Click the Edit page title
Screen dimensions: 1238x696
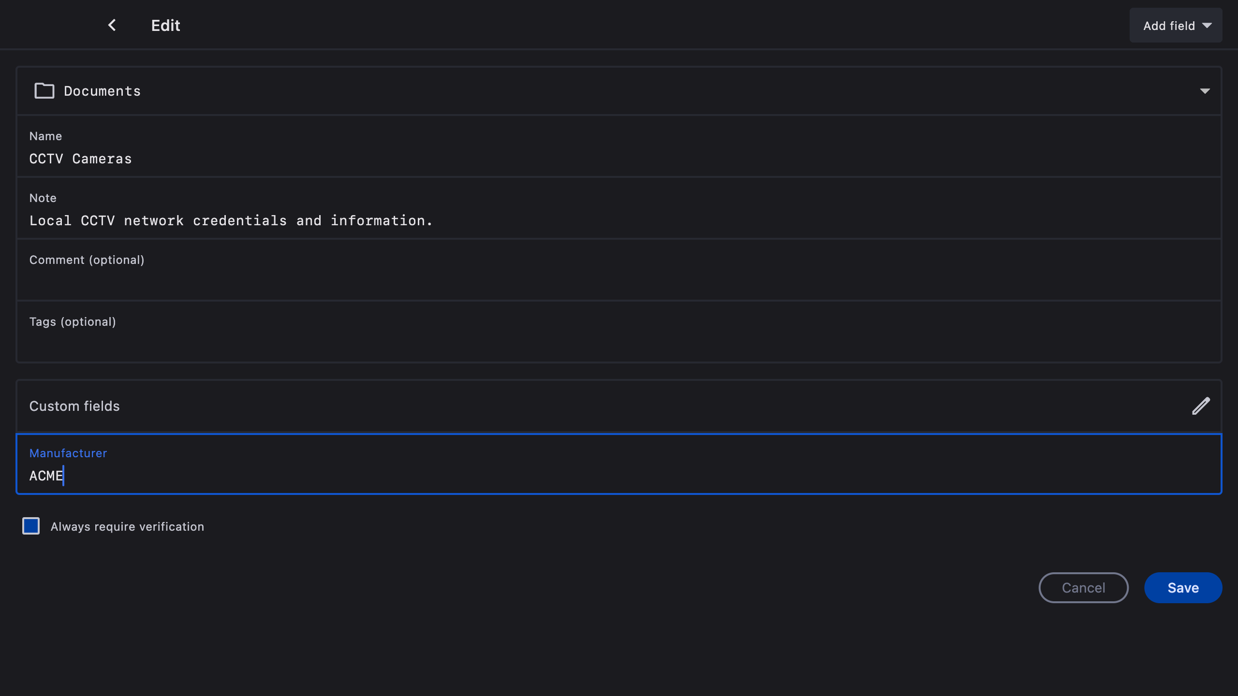click(x=165, y=26)
